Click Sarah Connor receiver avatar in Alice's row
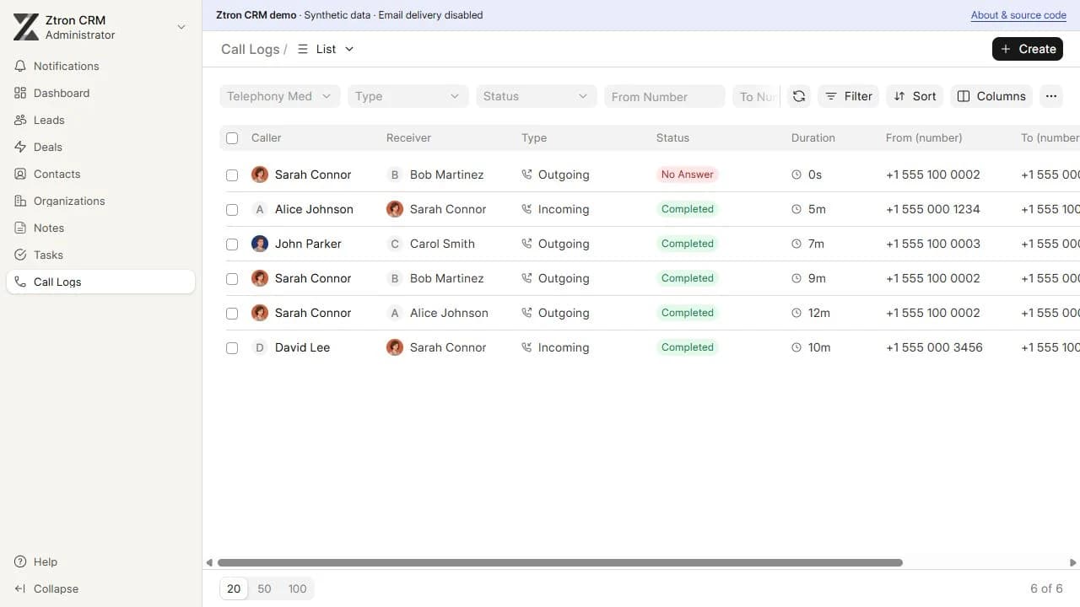This screenshot has height=607, width=1080. 395,209
